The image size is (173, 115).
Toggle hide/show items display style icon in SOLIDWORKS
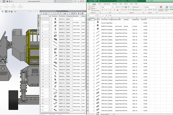[6, 11]
